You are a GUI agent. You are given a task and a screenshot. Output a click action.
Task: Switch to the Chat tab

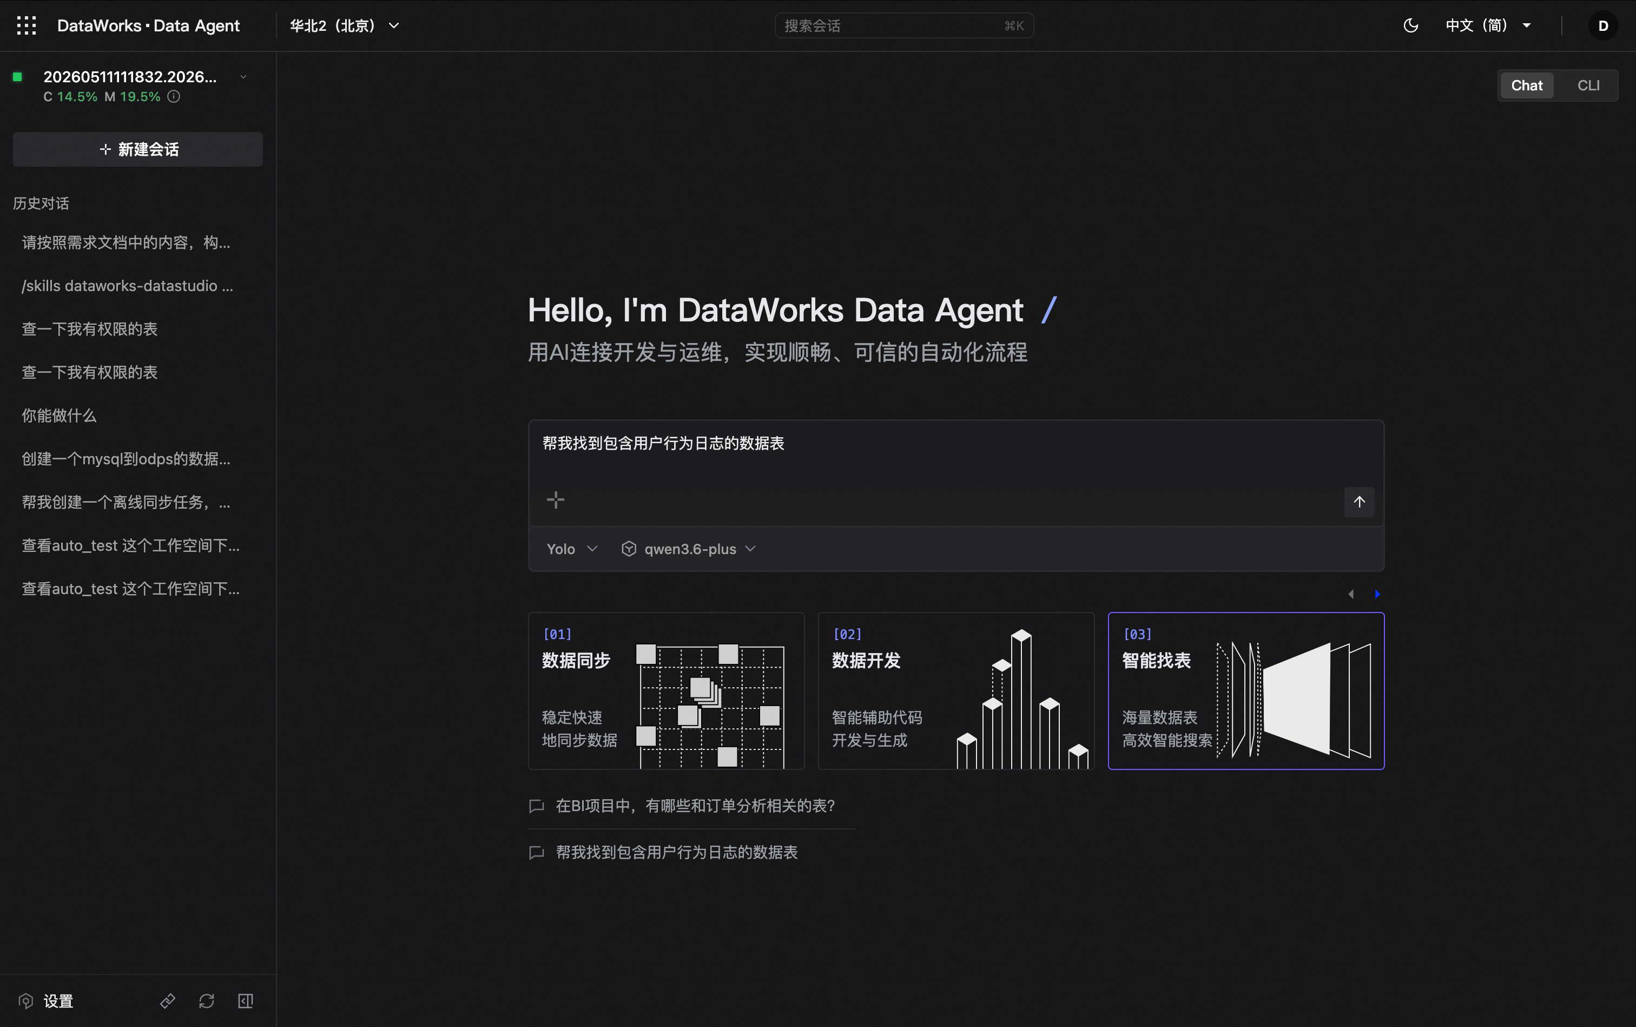[x=1527, y=85]
